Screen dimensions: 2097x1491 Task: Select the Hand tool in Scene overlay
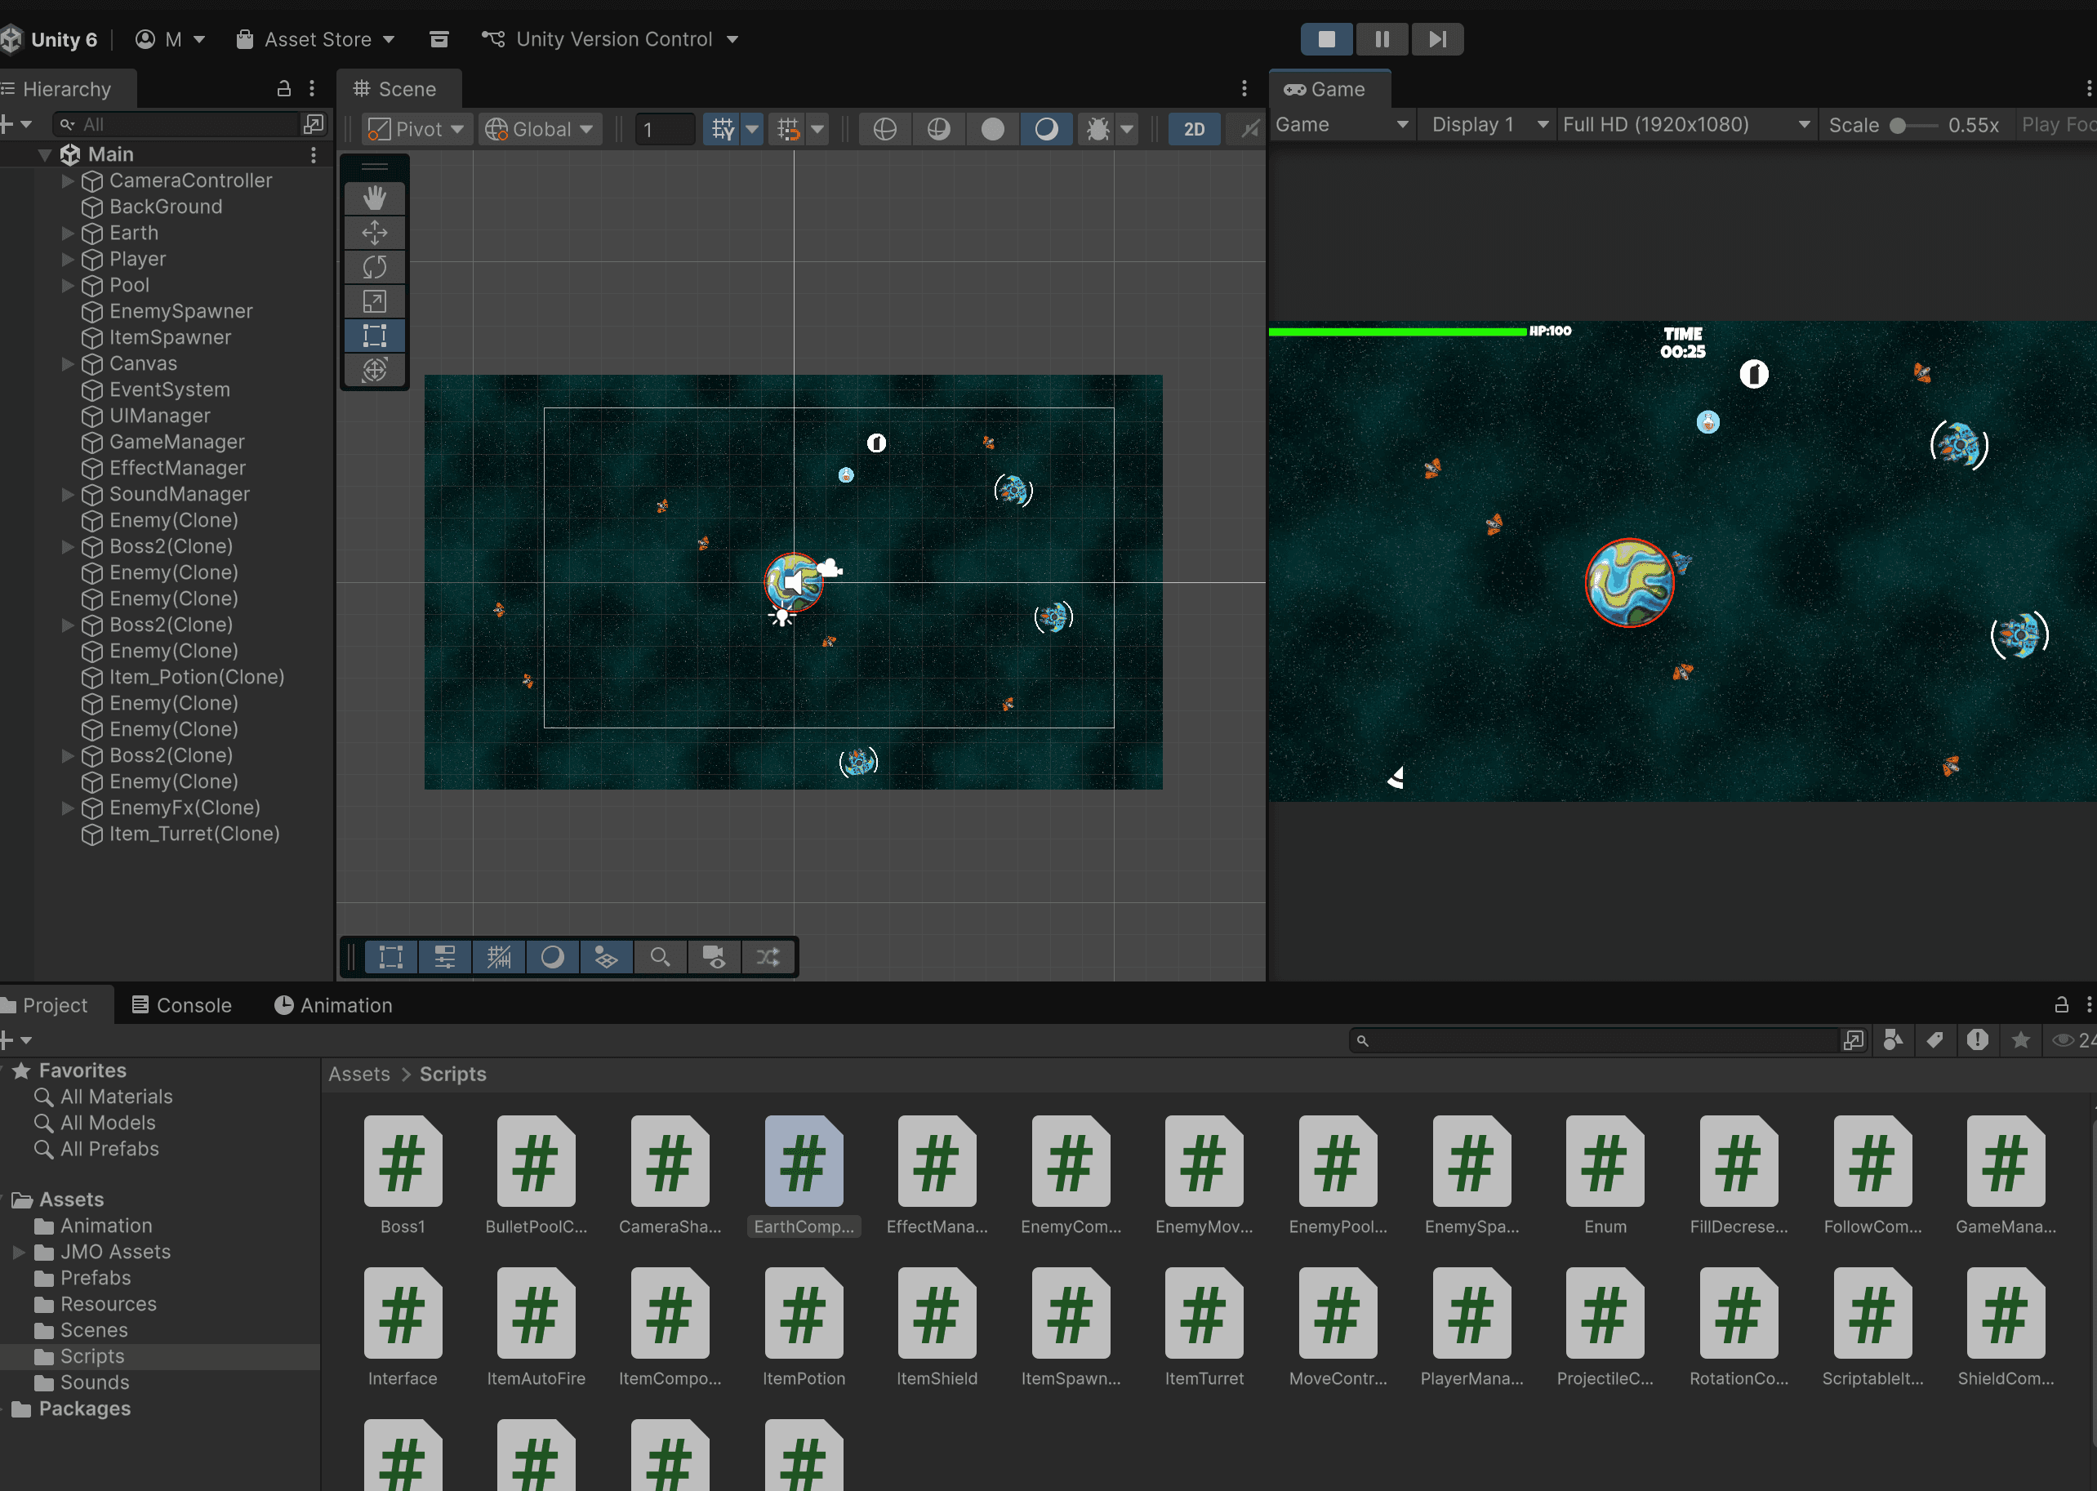click(x=375, y=197)
